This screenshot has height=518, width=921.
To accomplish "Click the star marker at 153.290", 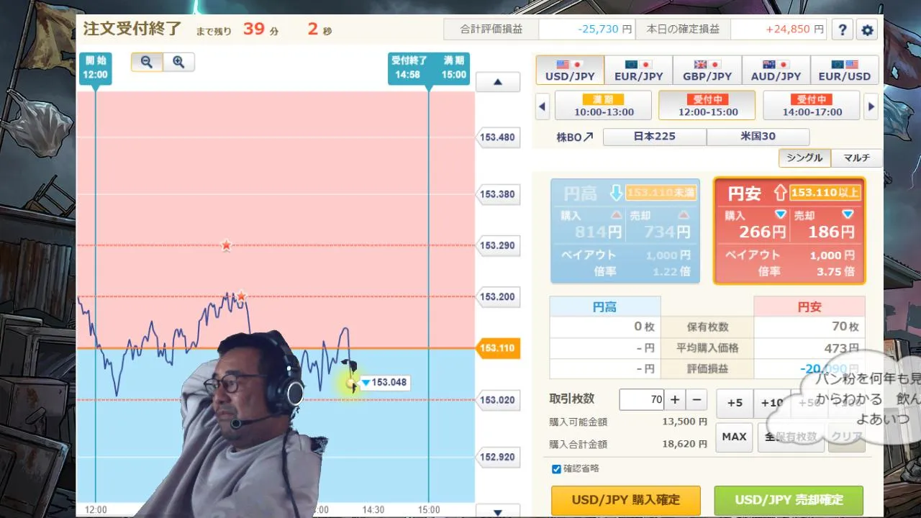I will (x=226, y=245).
